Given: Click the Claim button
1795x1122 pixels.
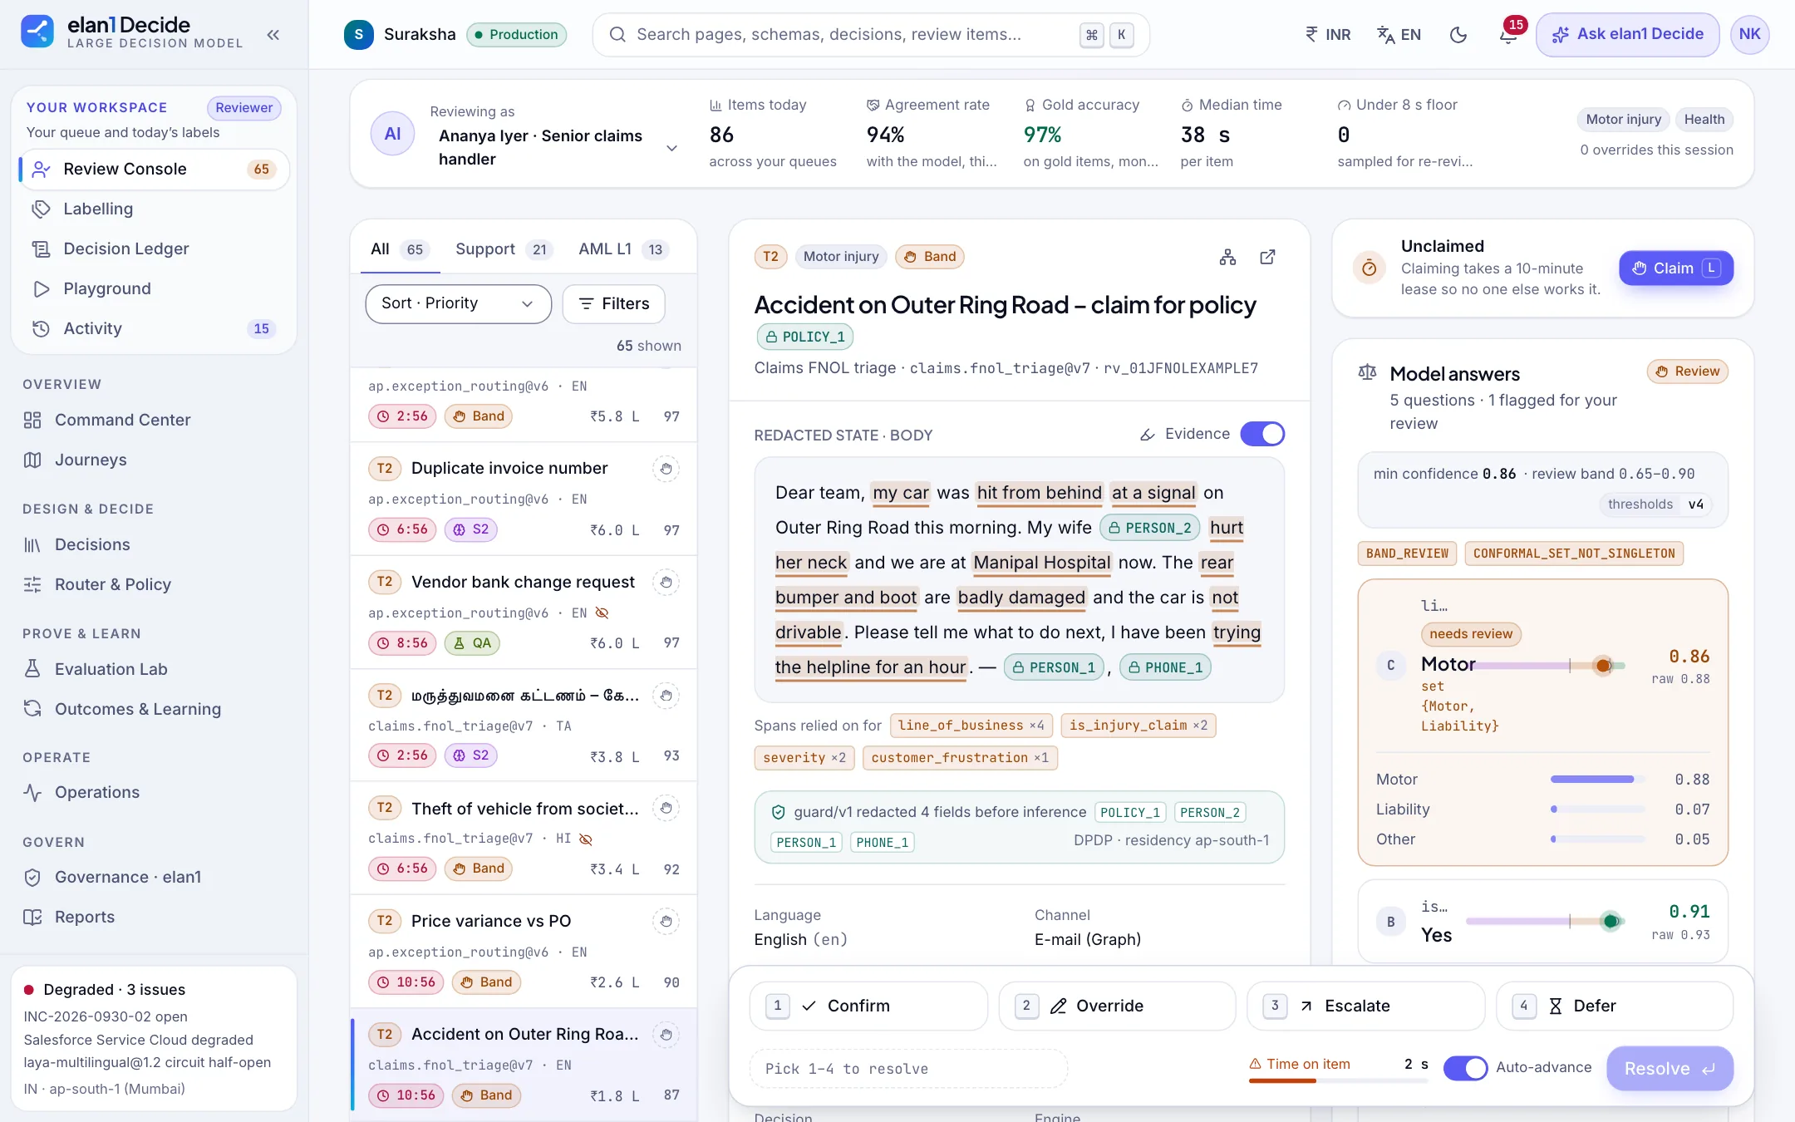Looking at the screenshot, I should pyautogui.click(x=1675, y=268).
